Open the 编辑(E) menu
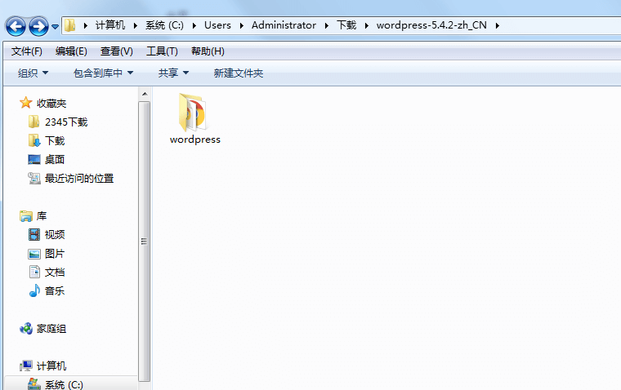The height and width of the screenshot is (390, 621). pos(71,51)
